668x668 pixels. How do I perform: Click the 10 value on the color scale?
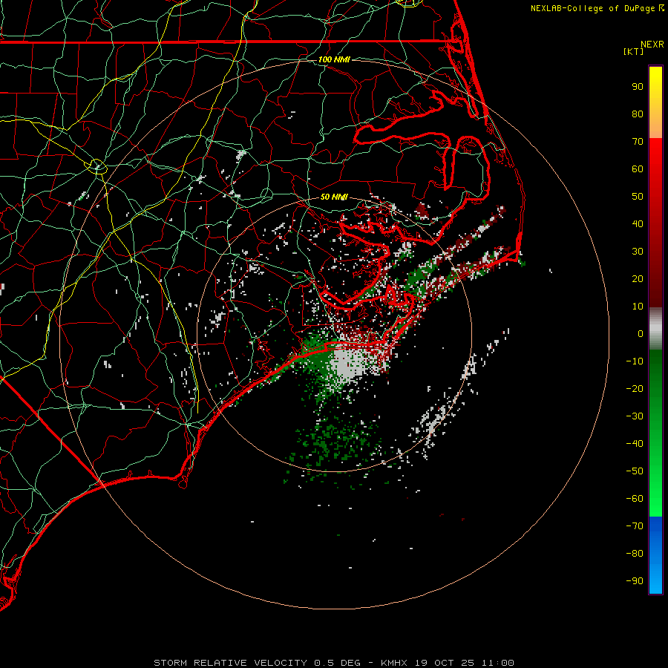coord(638,307)
